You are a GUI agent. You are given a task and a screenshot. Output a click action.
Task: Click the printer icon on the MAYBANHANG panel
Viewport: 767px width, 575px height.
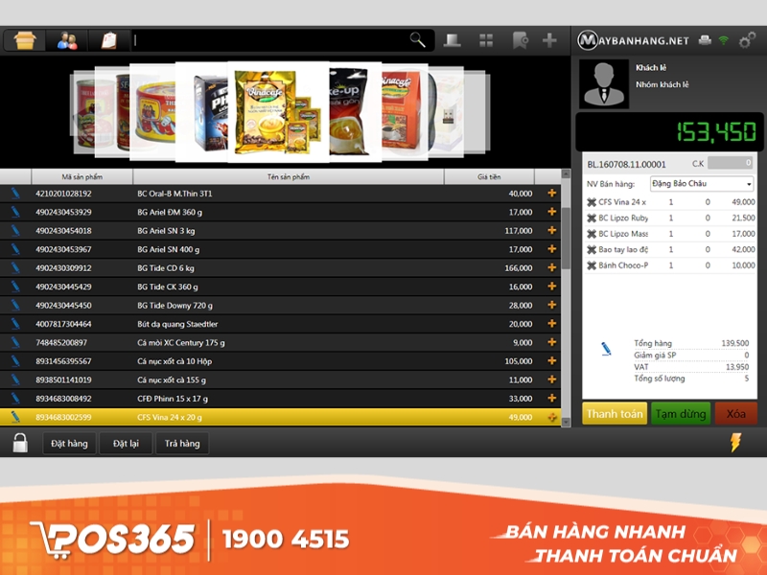705,40
